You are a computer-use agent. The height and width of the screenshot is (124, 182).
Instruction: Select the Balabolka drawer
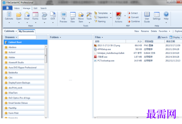(24, 72)
